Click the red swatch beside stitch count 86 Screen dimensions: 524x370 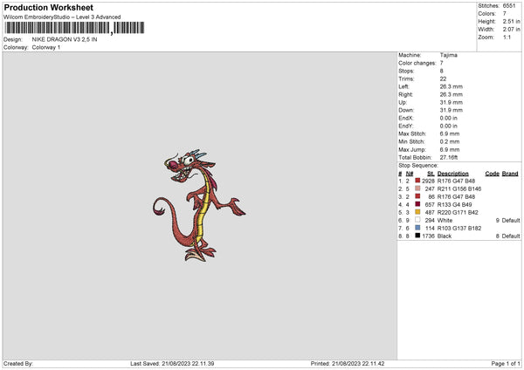[x=417, y=196]
